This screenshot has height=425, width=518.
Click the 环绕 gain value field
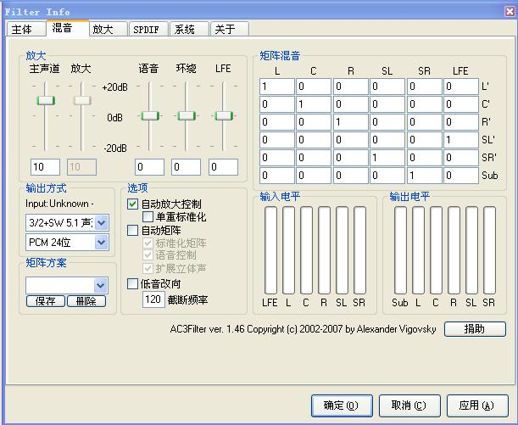(186, 167)
